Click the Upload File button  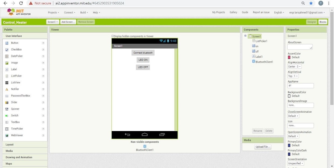pyautogui.click(x=263, y=147)
